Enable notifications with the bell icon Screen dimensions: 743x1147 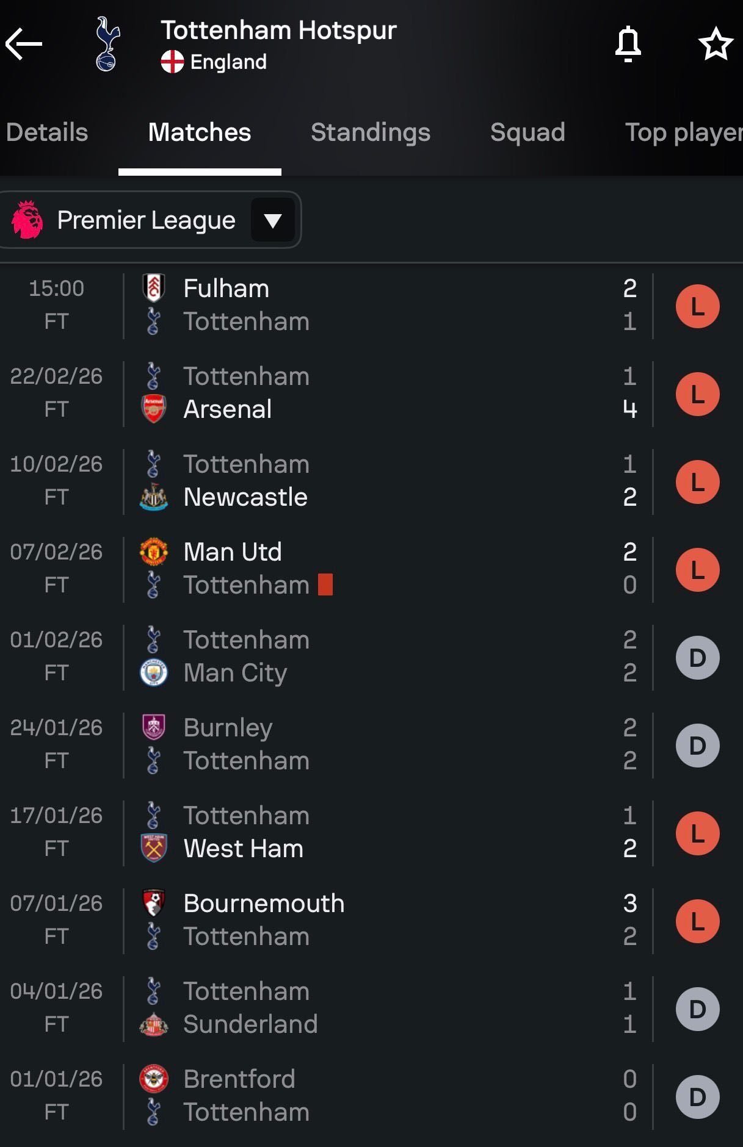628,44
